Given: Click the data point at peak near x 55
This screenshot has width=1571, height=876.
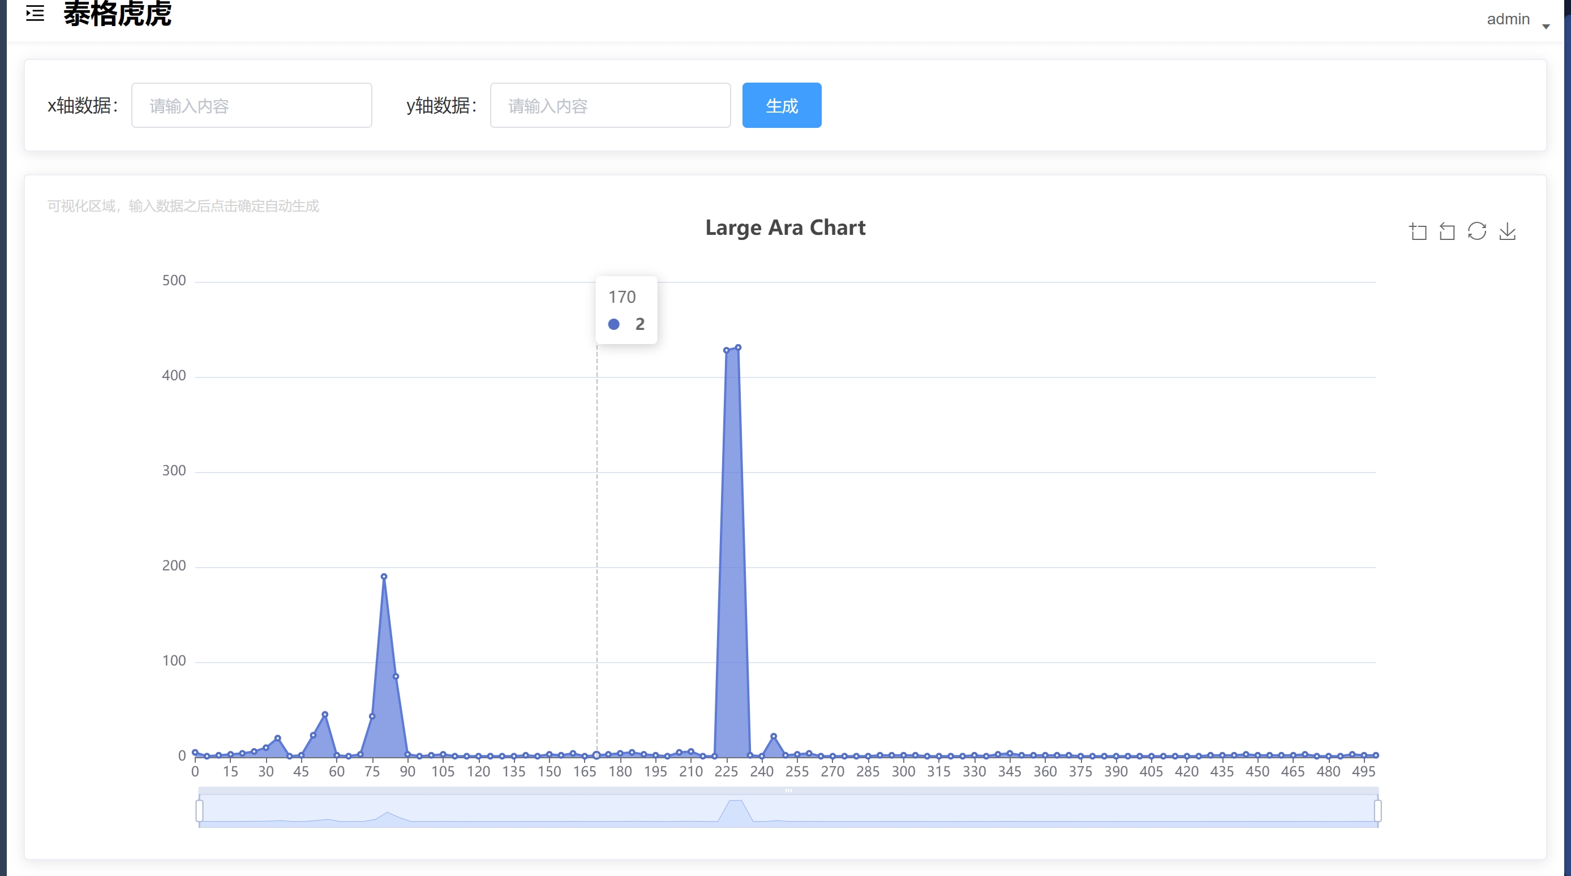Looking at the screenshot, I should pos(324,714).
